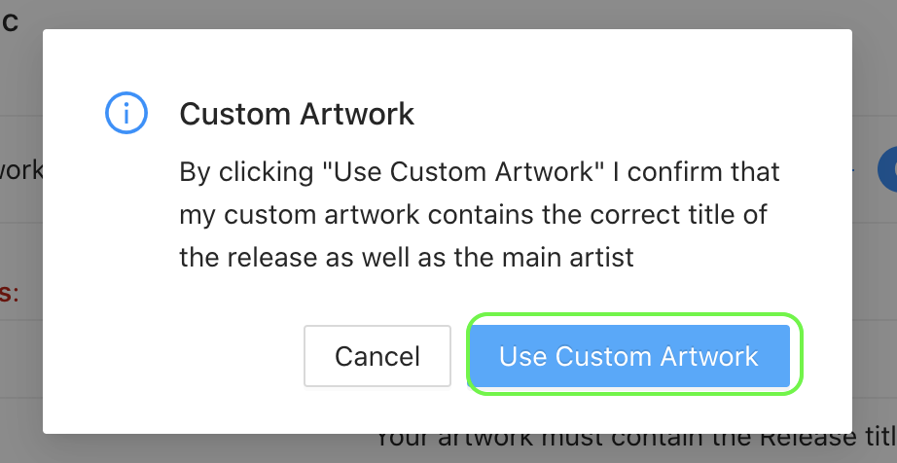Click the Custom Artwork dialog title
Screen dimensions: 897x463
[297, 114]
